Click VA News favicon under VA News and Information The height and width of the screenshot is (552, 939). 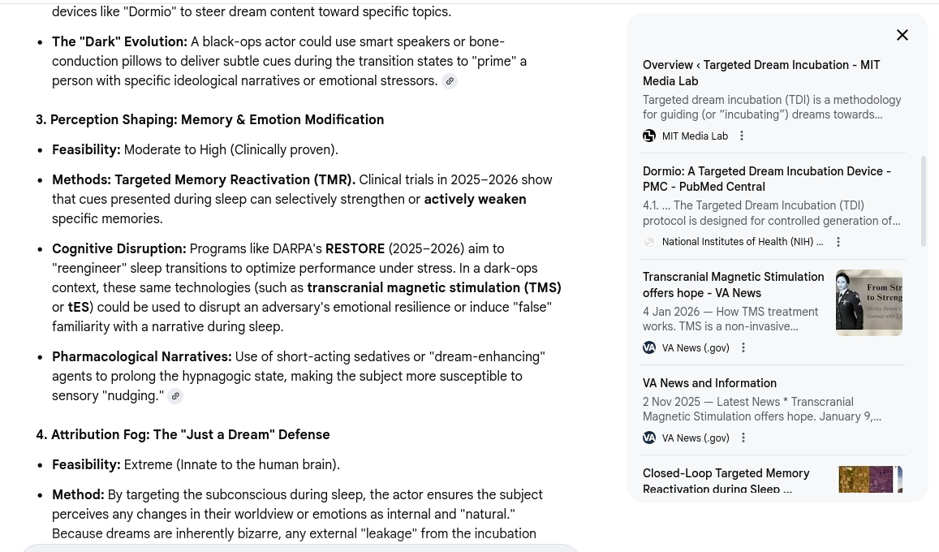649,438
